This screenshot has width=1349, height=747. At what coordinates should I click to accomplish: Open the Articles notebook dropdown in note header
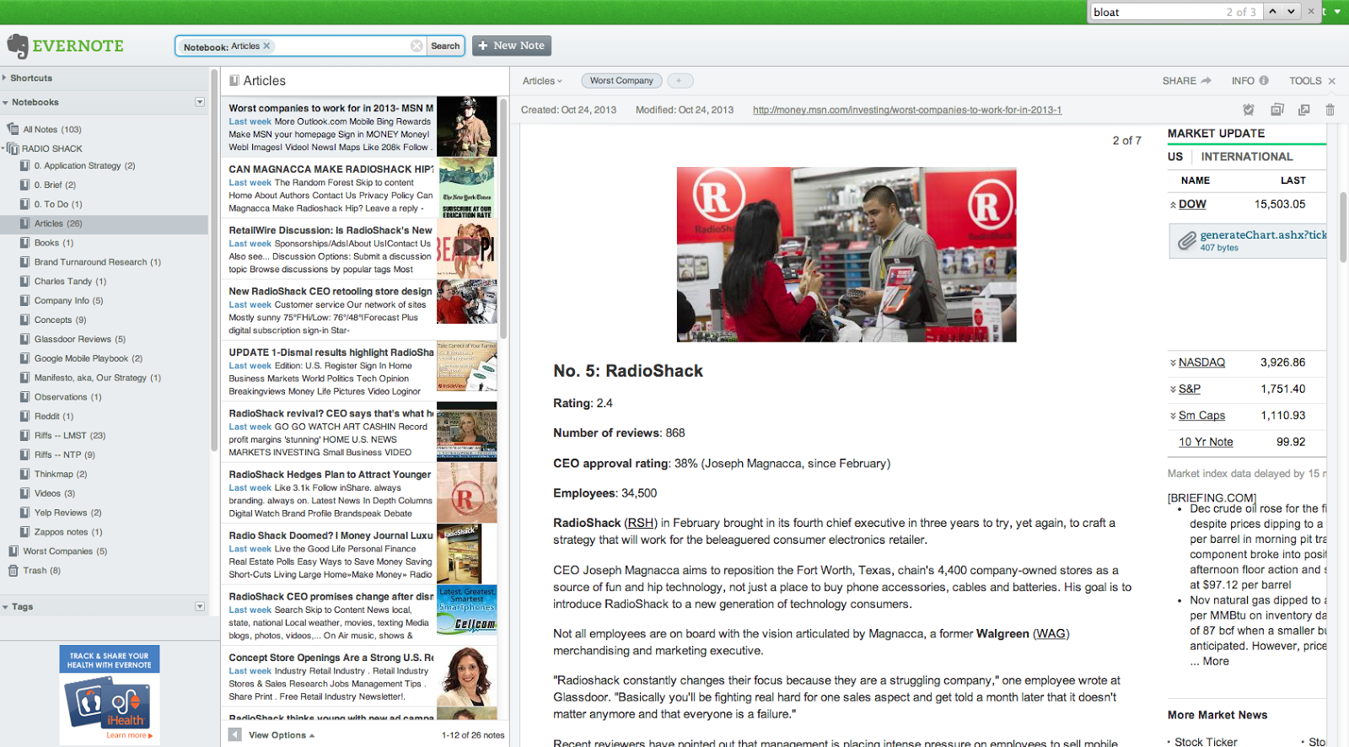542,81
